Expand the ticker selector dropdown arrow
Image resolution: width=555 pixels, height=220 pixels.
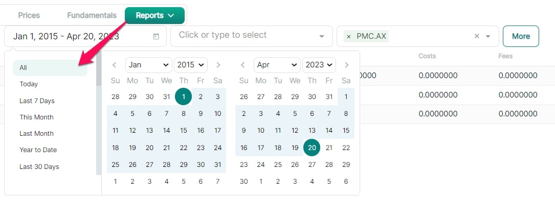(x=488, y=36)
